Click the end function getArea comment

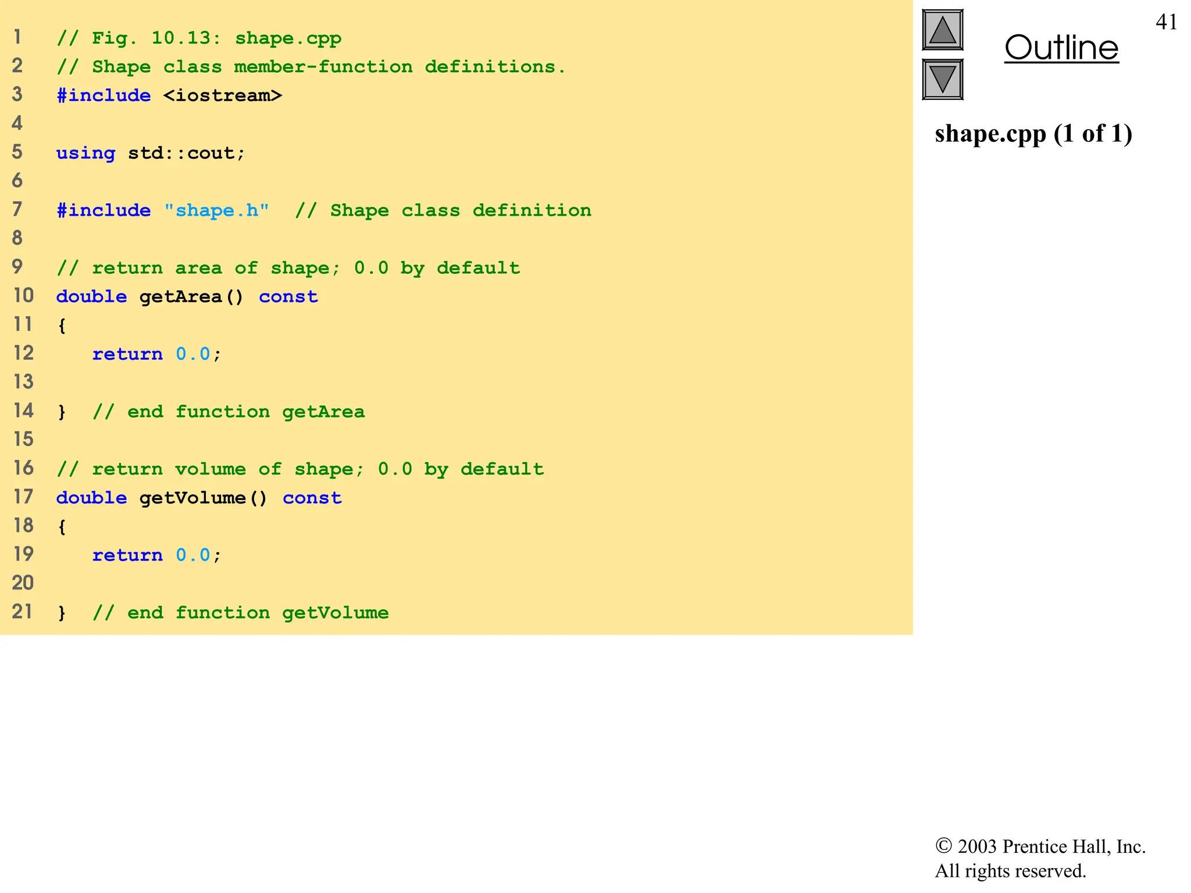point(229,412)
